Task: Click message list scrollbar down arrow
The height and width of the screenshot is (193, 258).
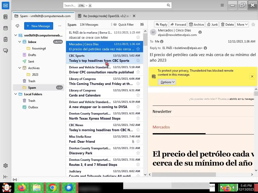Action: [x=145, y=175]
